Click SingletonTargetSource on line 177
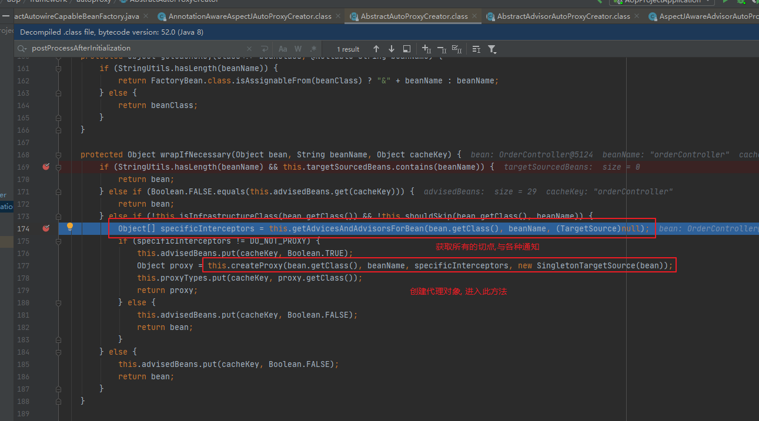This screenshot has width=759, height=421. 586,265
